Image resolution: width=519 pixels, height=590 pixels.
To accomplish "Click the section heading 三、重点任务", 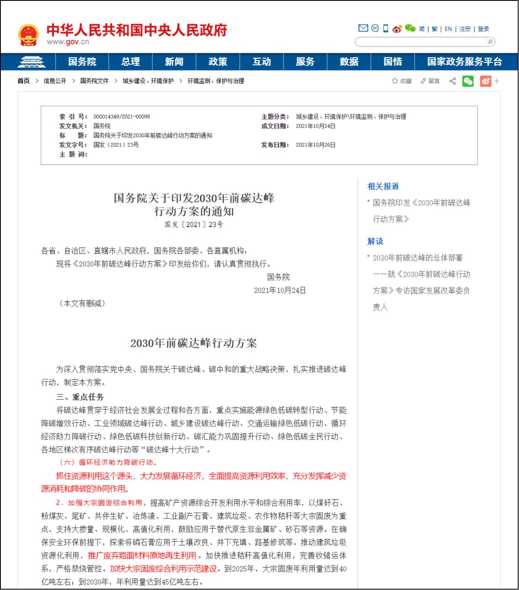I will pos(80,397).
